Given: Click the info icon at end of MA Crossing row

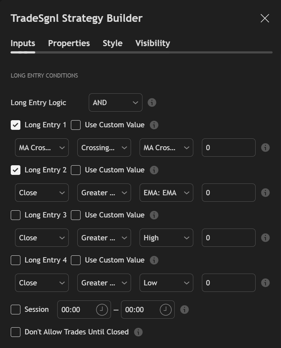Looking at the screenshot, I should coord(265,147).
